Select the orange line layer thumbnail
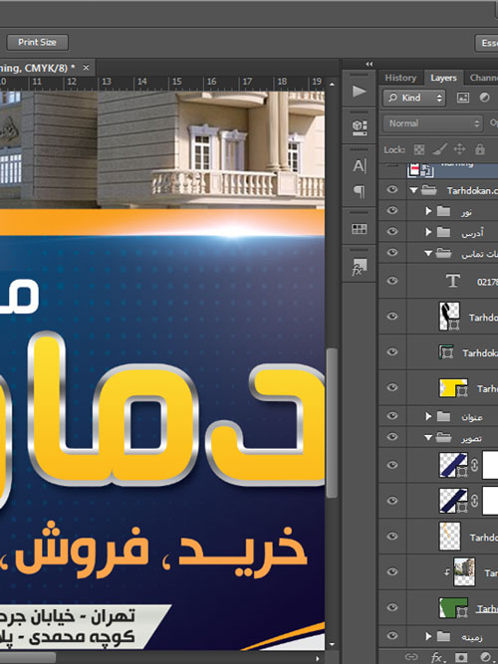 (x=449, y=537)
